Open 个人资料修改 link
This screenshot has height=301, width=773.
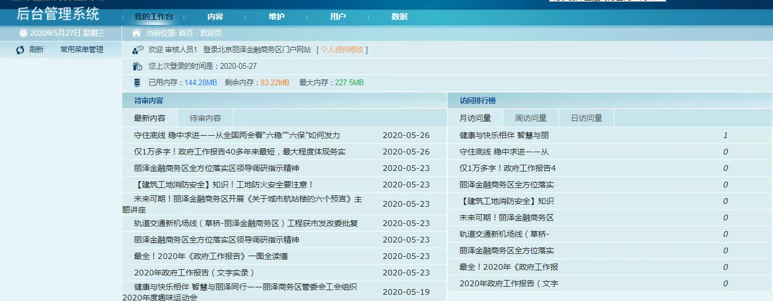pos(342,50)
